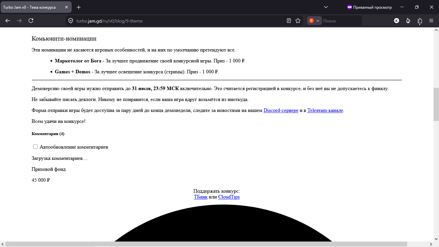Screen dimensions: 439x247
Task: Click the flame icon in toolbar
Action: [x=408, y=21]
